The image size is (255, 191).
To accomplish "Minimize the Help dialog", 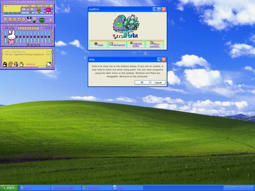I will pyautogui.click(x=159, y=59).
